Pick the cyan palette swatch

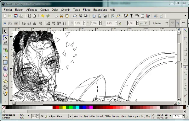[77, 107]
